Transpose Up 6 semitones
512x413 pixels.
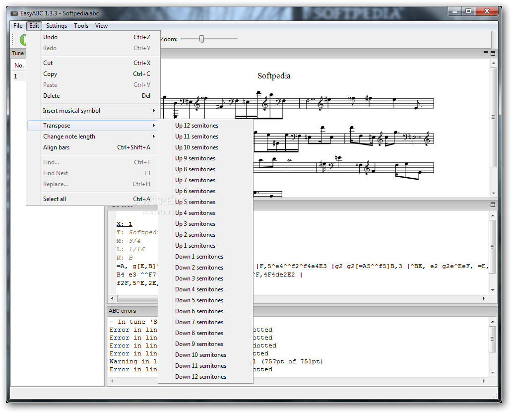(206, 191)
